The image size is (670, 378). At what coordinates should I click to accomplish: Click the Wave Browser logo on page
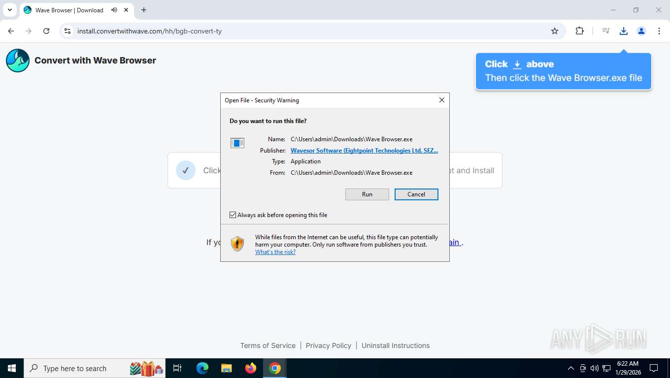[x=18, y=61]
